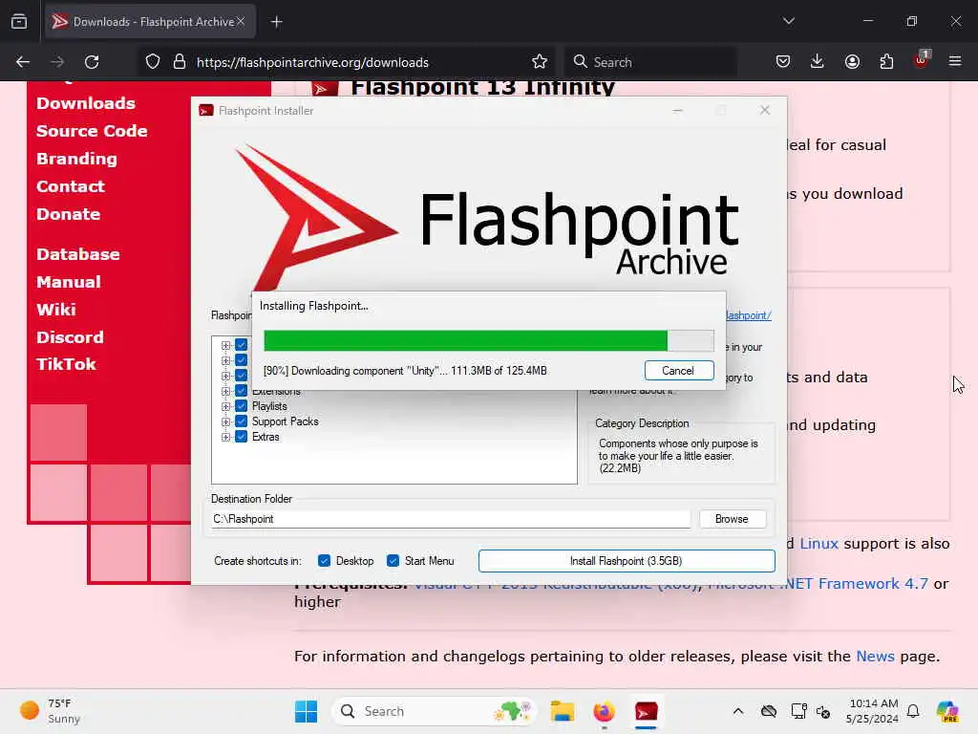Cancel the Flashpoint installation
The image size is (978, 734).
(x=679, y=371)
